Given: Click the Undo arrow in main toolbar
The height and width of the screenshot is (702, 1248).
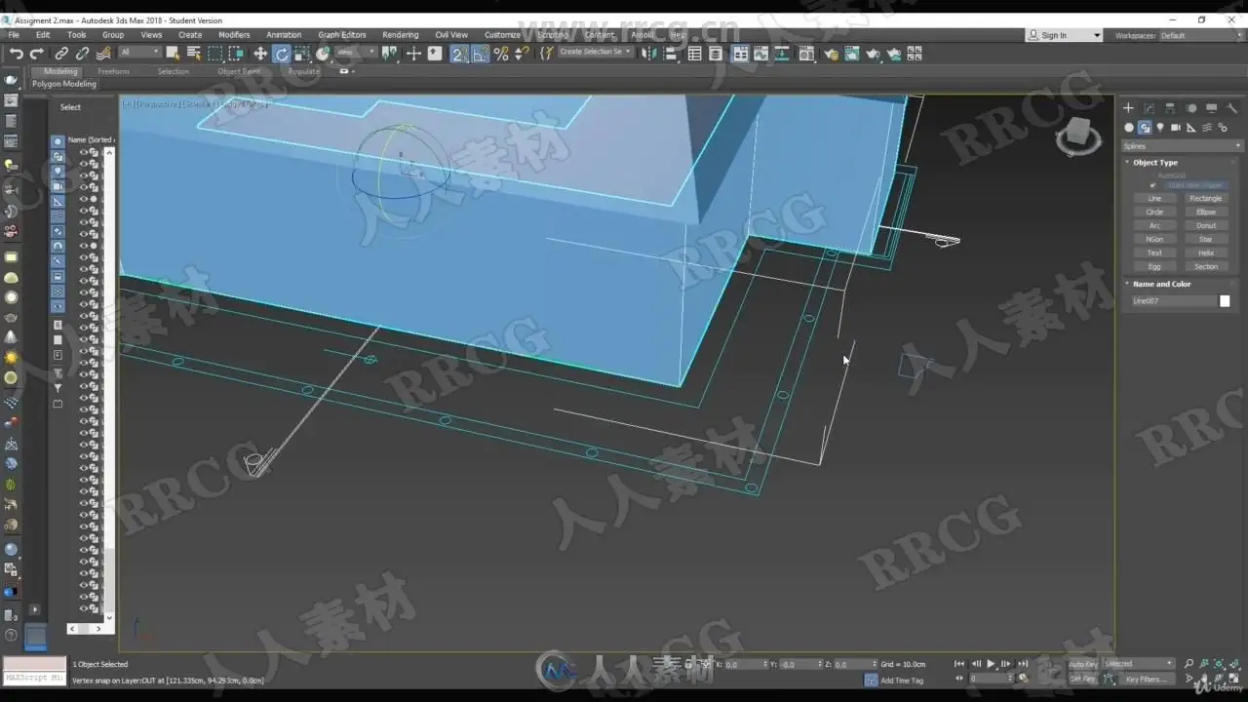Looking at the screenshot, I should pyautogui.click(x=16, y=54).
